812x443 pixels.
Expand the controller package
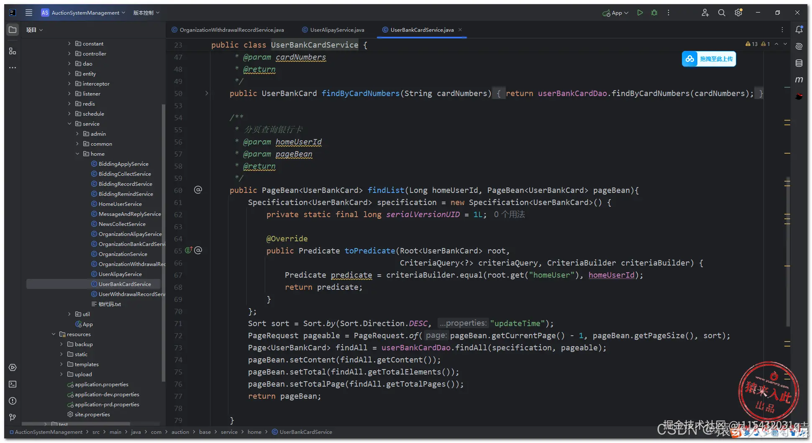pyautogui.click(x=69, y=53)
